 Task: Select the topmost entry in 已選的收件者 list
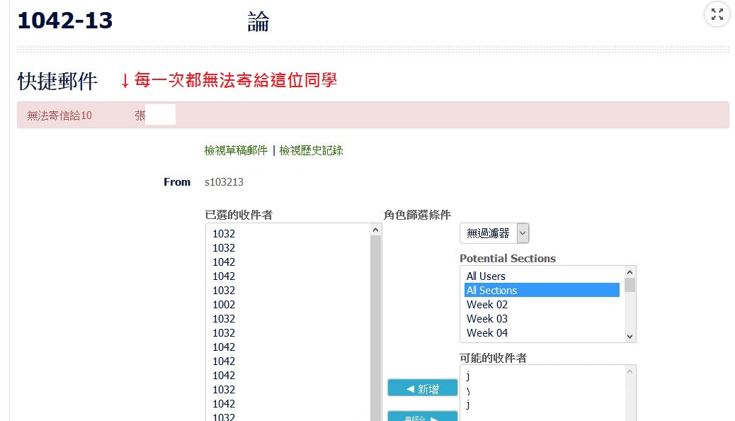(224, 234)
